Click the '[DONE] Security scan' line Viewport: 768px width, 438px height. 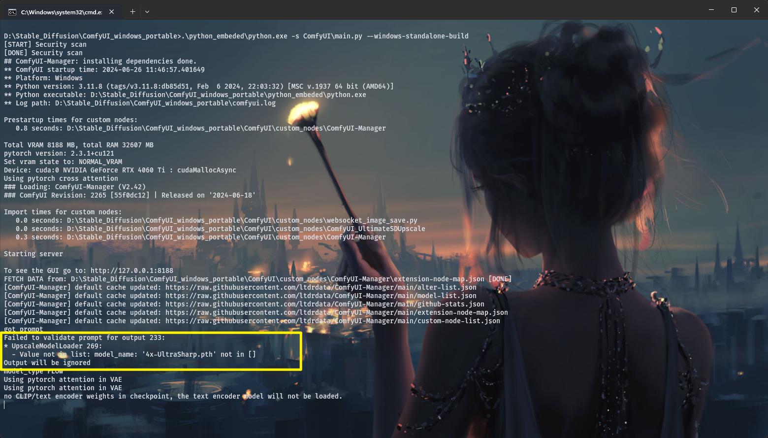click(43, 53)
